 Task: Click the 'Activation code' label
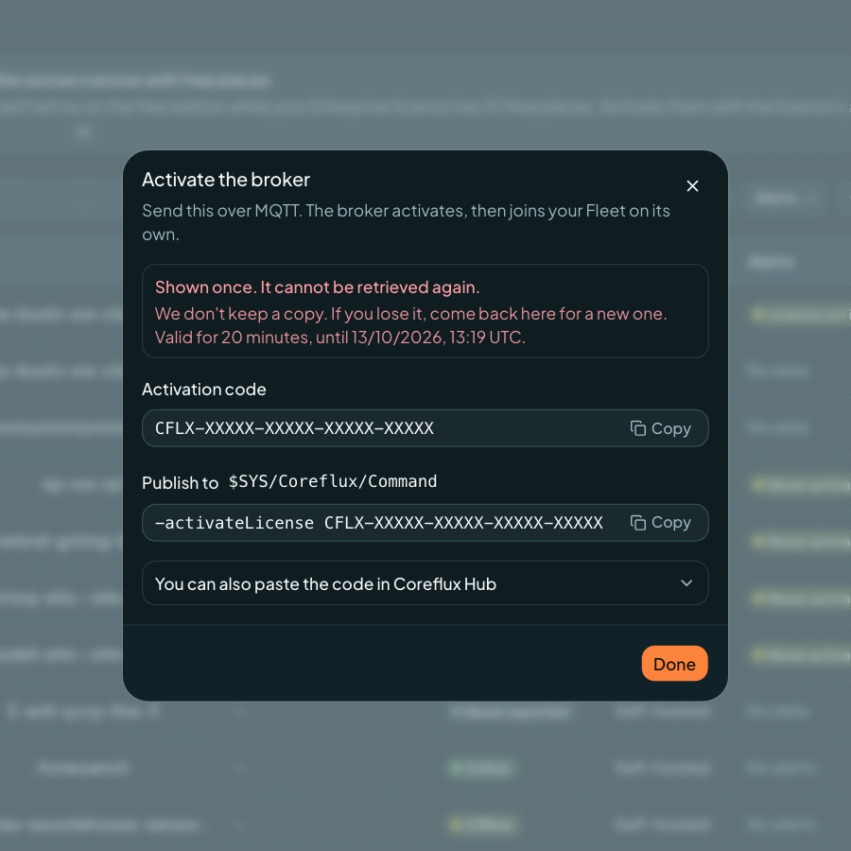[x=204, y=390]
